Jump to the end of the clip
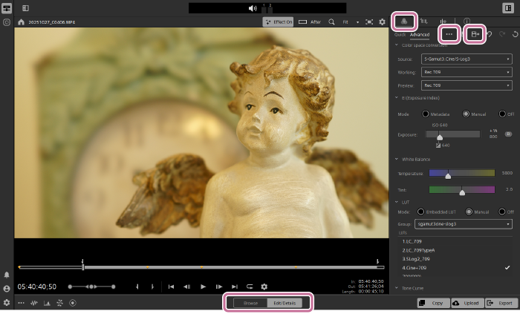This screenshot has height=314, width=520. tap(235, 287)
